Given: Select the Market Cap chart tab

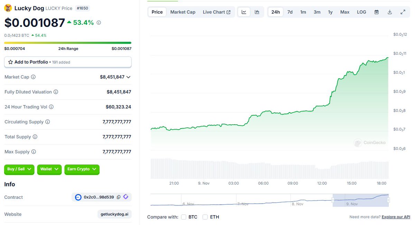Looking at the screenshot, I should (183, 12).
